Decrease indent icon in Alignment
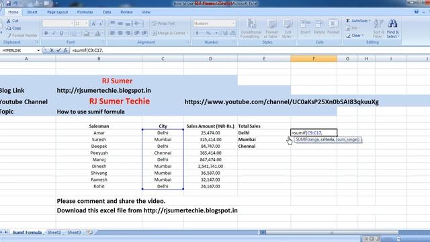Viewport: 430px width, 242px height. (x=137, y=33)
